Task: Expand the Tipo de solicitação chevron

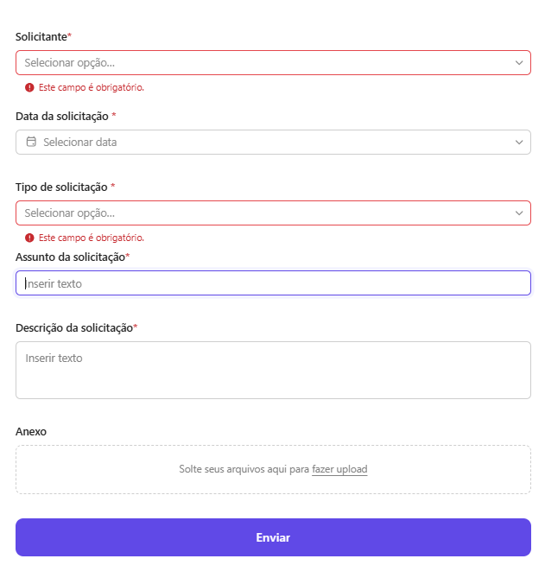Action: click(519, 213)
